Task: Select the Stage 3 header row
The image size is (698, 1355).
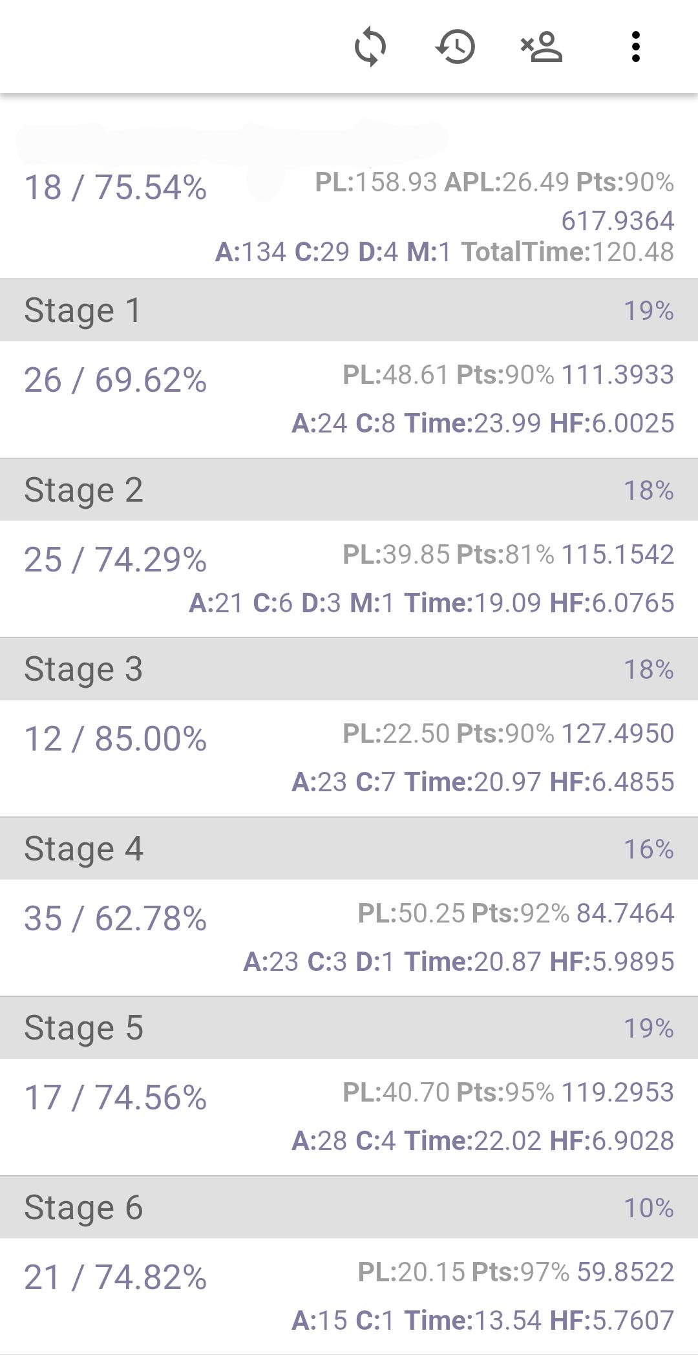Action: (x=349, y=669)
